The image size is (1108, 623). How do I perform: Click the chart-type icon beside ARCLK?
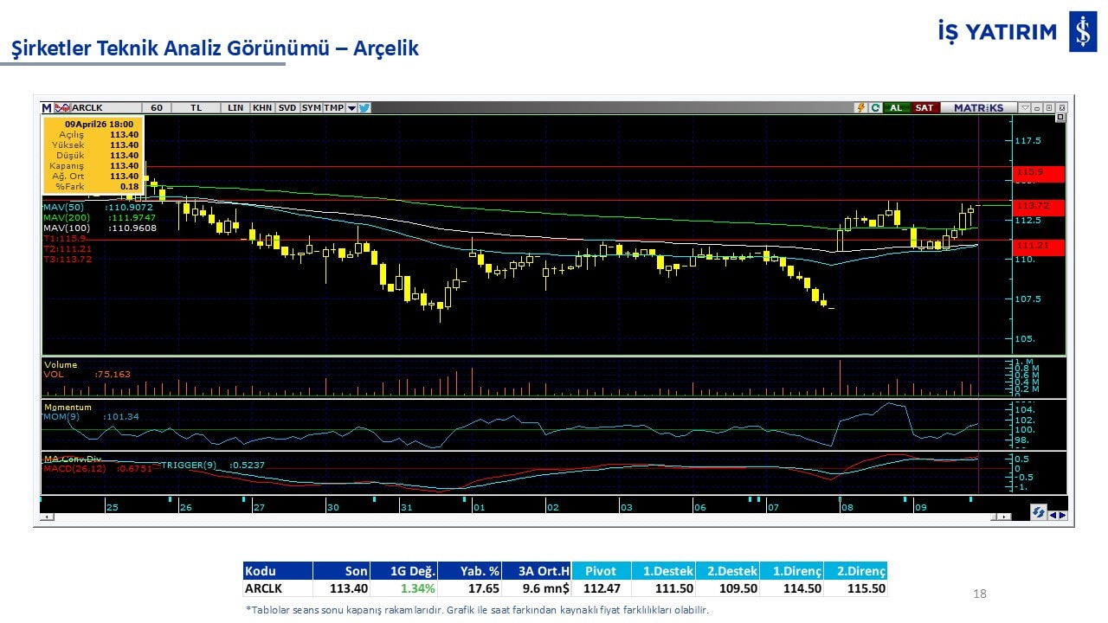(61, 108)
